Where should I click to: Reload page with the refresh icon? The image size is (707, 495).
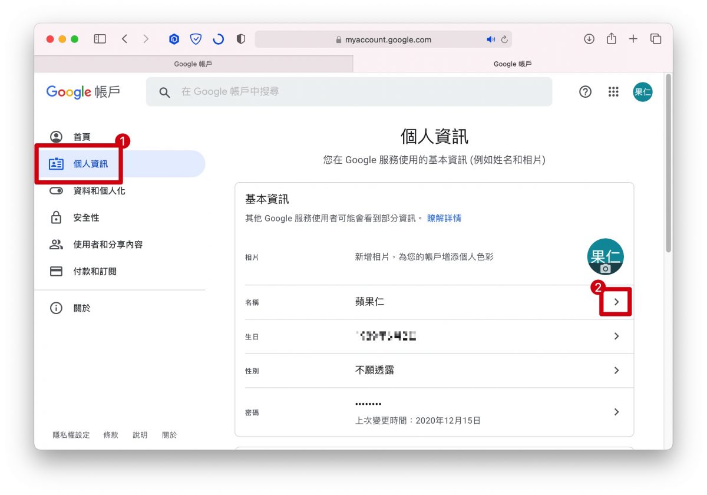click(x=504, y=39)
